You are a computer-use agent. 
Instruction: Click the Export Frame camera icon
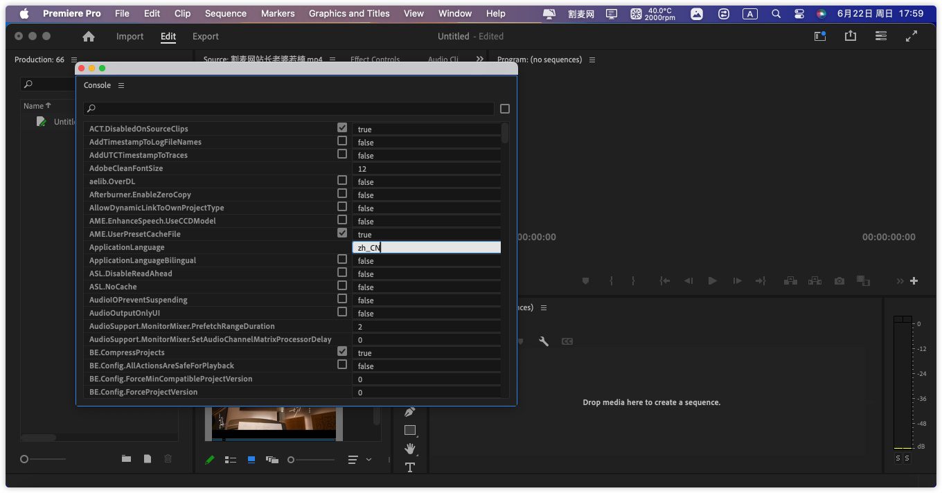tap(839, 280)
